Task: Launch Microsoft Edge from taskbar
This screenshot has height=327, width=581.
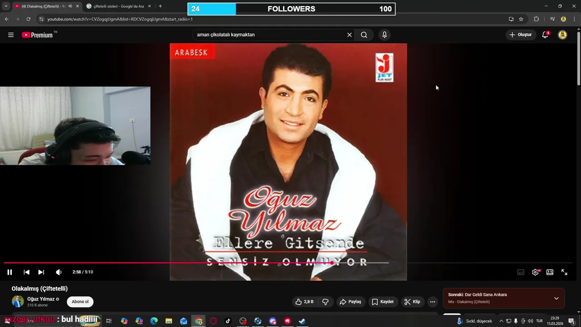Action: pyautogui.click(x=154, y=321)
